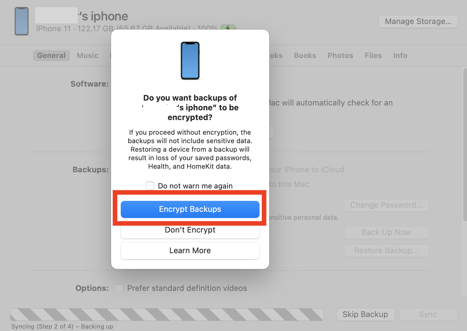Viewport: 467px width, 331px height.
Task: Click the vertical scrollbar on right
Action: (465, 145)
